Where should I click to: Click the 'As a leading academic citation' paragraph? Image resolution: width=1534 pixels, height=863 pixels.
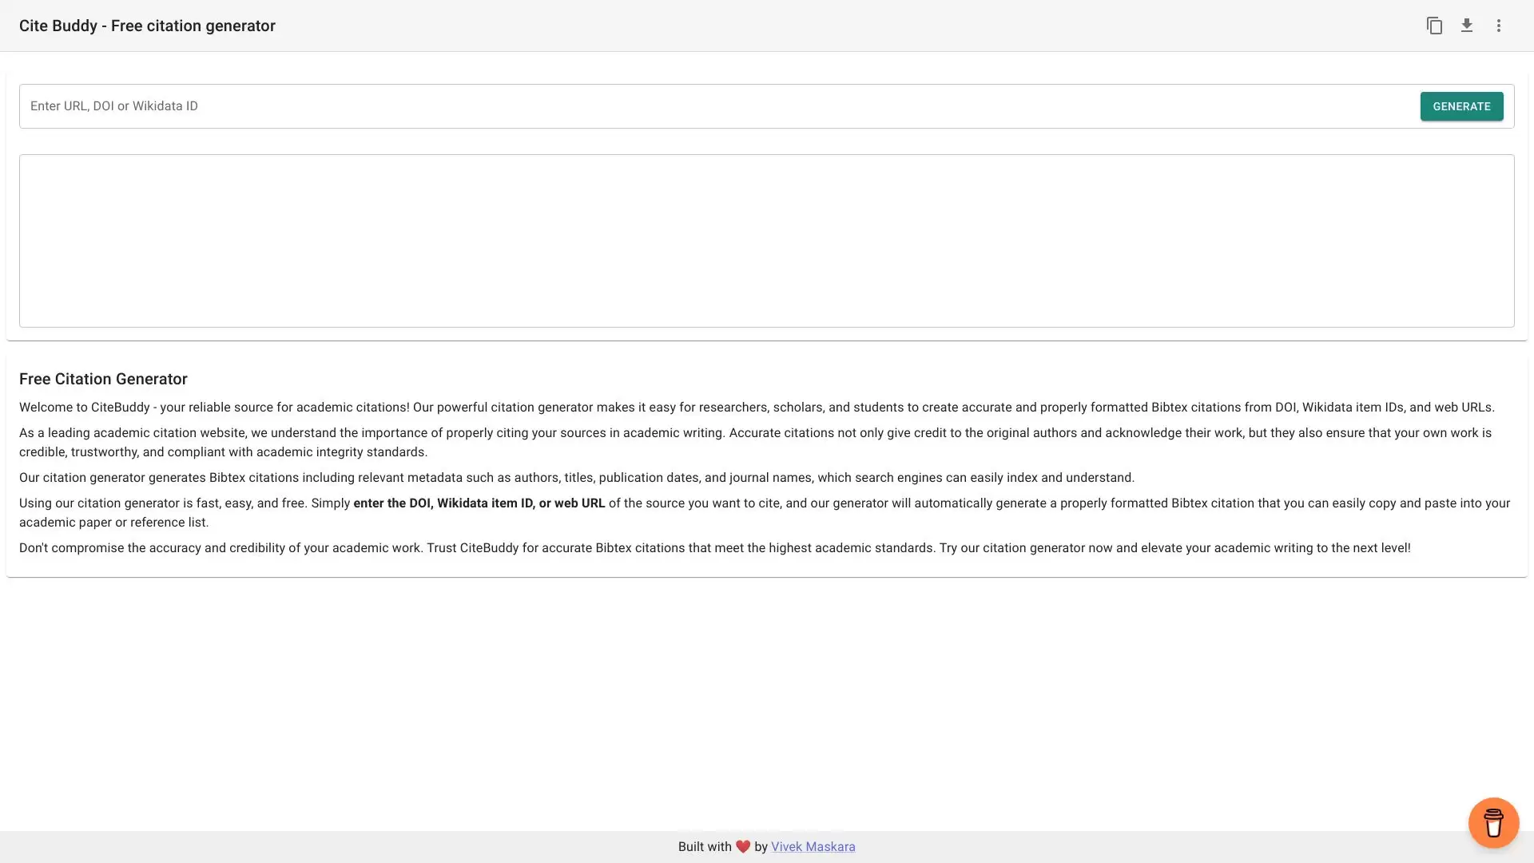pos(755,443)
